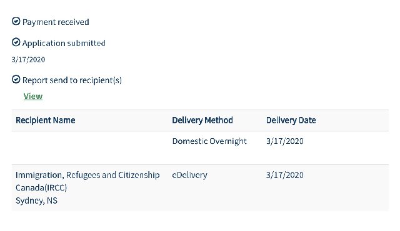Click the Delivery Date column header
Screen dimensions: 400x231
[291, 120]
